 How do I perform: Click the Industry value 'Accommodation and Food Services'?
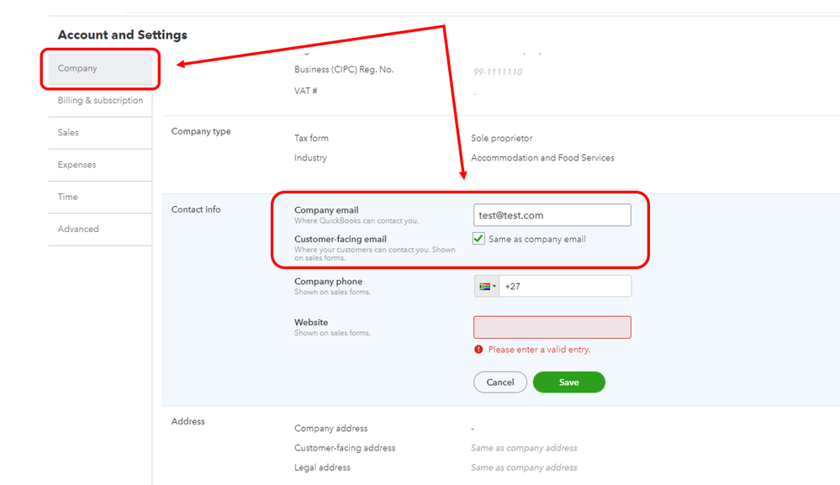tap(542, 158)
